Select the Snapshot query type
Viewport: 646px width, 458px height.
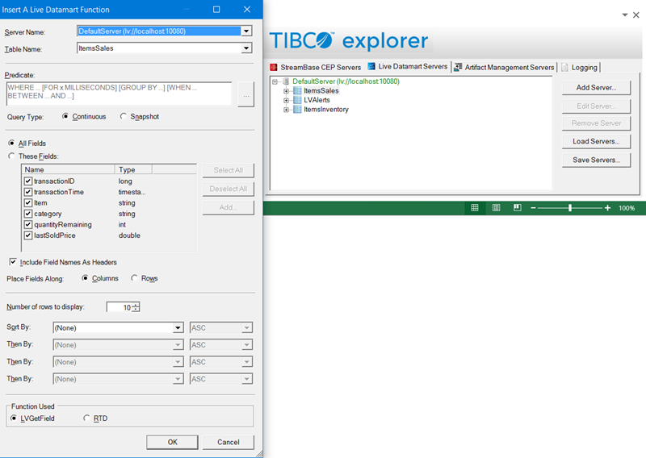click(x=124, y=116)
